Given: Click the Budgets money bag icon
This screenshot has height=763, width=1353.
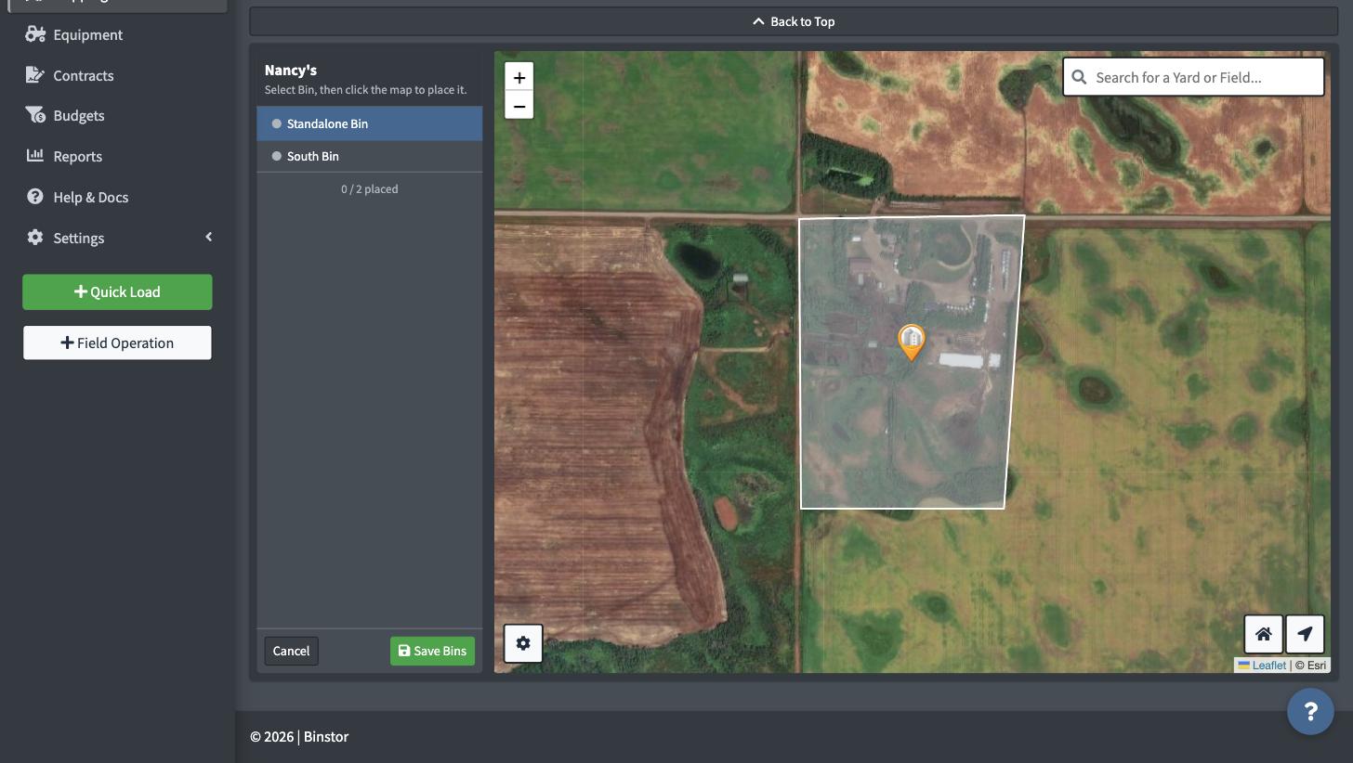Looking at the screenshot, I should click(x=35, y=115).
